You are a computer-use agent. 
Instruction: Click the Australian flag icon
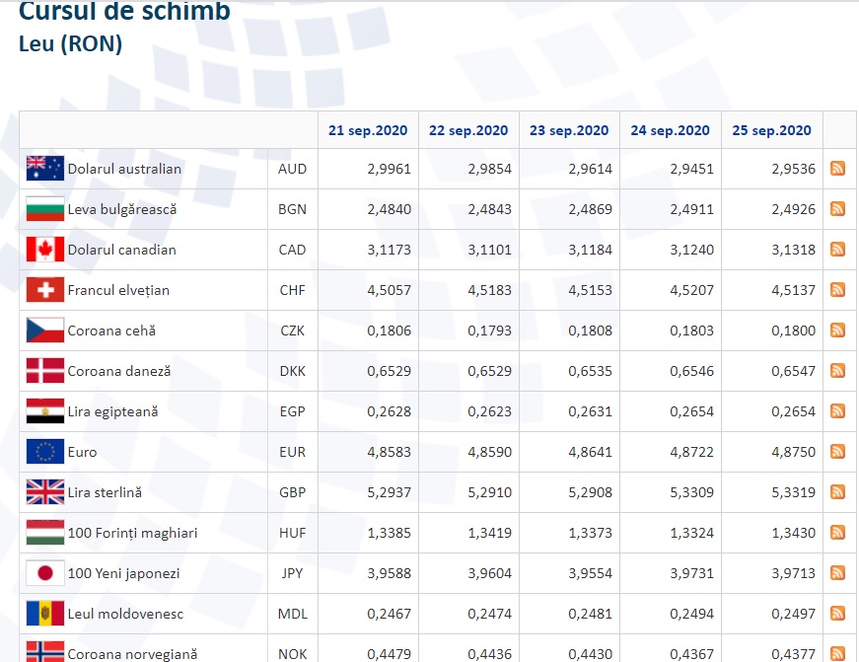point(45,169)
